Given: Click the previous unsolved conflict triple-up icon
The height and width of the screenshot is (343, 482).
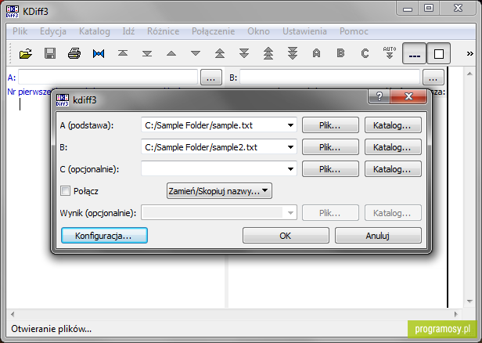Looking at the screenshot, I should [268, 53].
